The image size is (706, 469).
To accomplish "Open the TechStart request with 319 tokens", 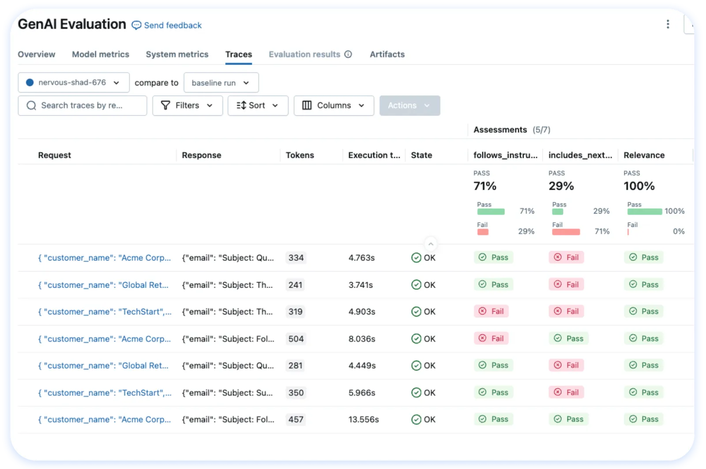I will coord(105,312).
